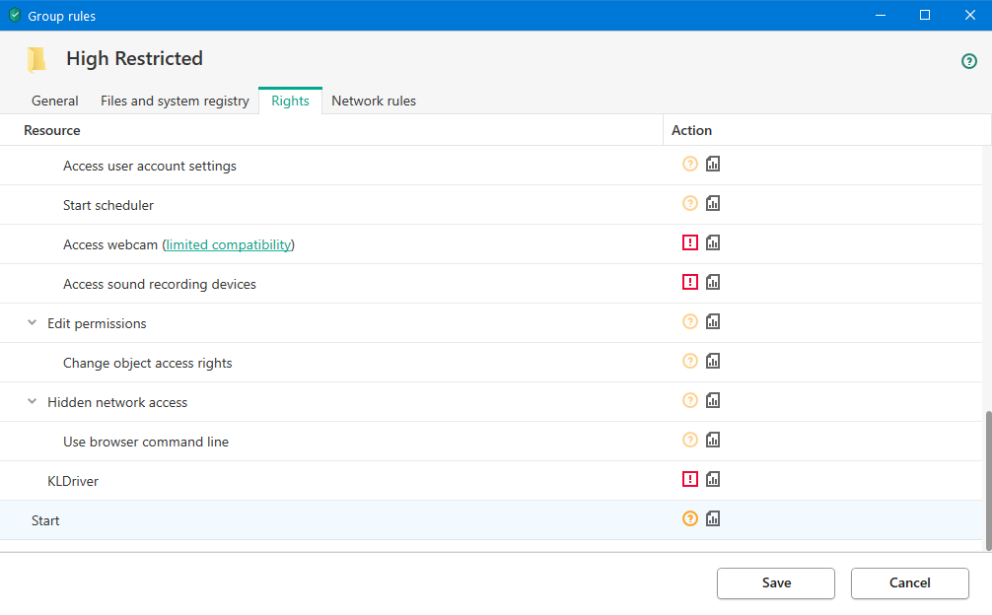Open the Files and system registry tab
992x615 pixels.
pyautogui.click(x=175, y=101)
